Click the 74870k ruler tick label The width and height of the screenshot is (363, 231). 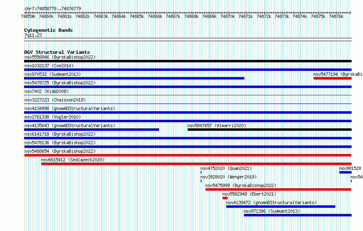pyautogui.click(x=228, y=16)
